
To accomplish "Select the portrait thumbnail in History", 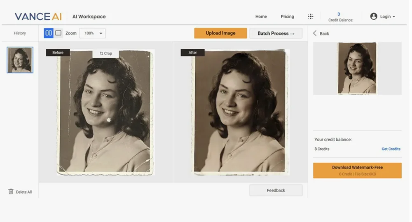I will pyautogui.click(x=20, y=60).
